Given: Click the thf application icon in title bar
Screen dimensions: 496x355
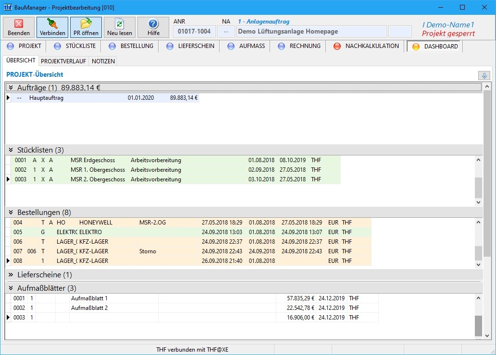Looking at the screenshot, I should 8,7.
